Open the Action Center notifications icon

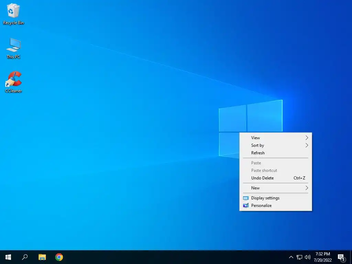[341, 257]
